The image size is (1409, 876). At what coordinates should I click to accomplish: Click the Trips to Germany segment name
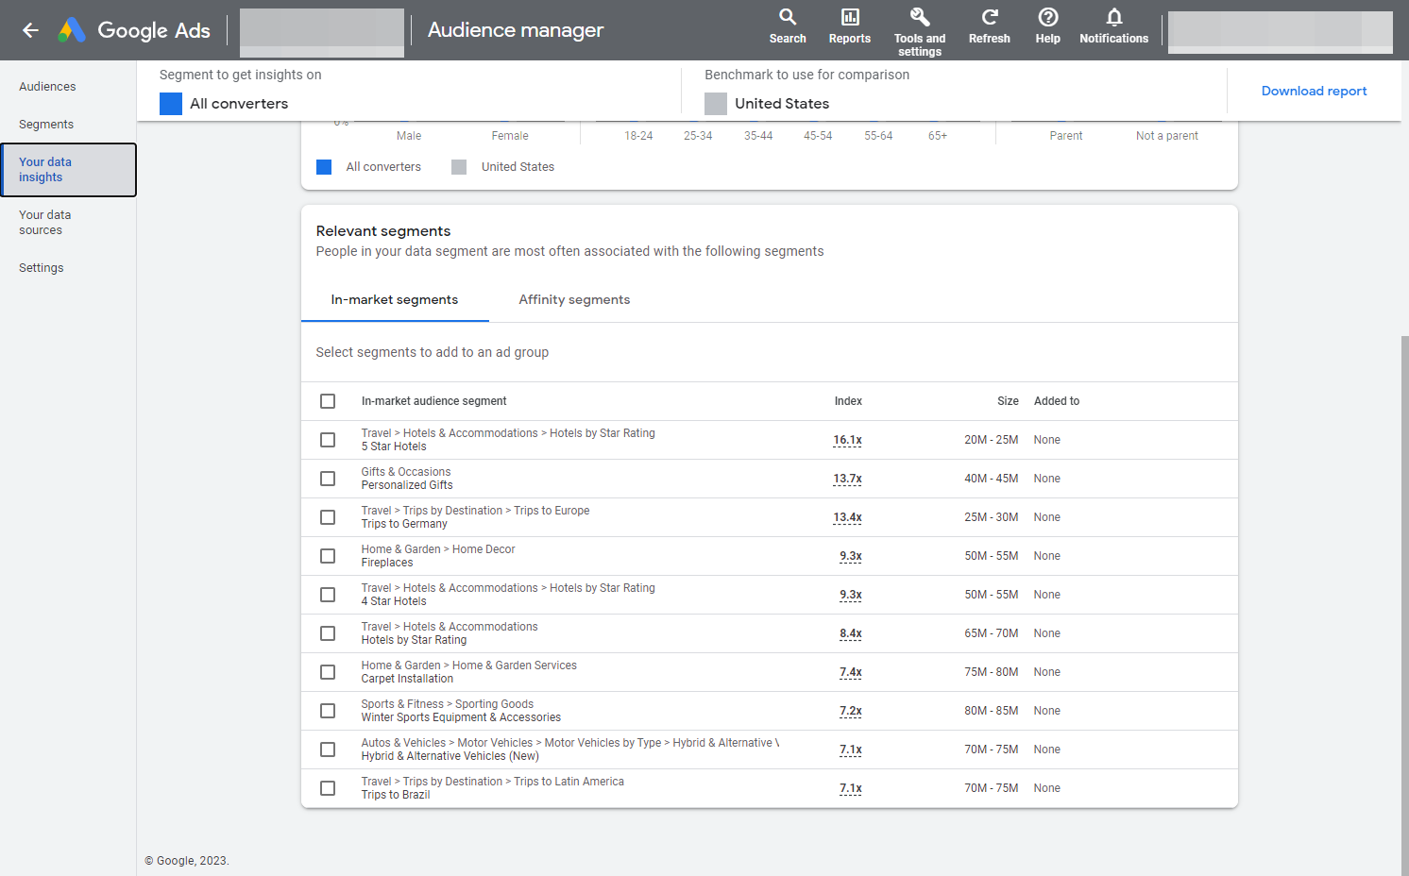click(404, 524)
